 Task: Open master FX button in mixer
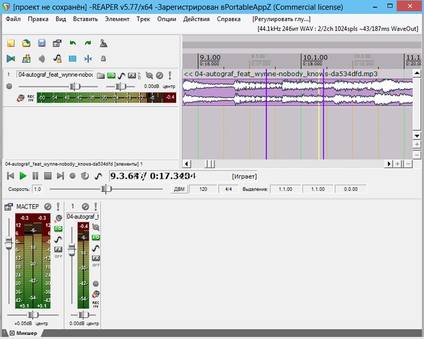tap(58, 249)
